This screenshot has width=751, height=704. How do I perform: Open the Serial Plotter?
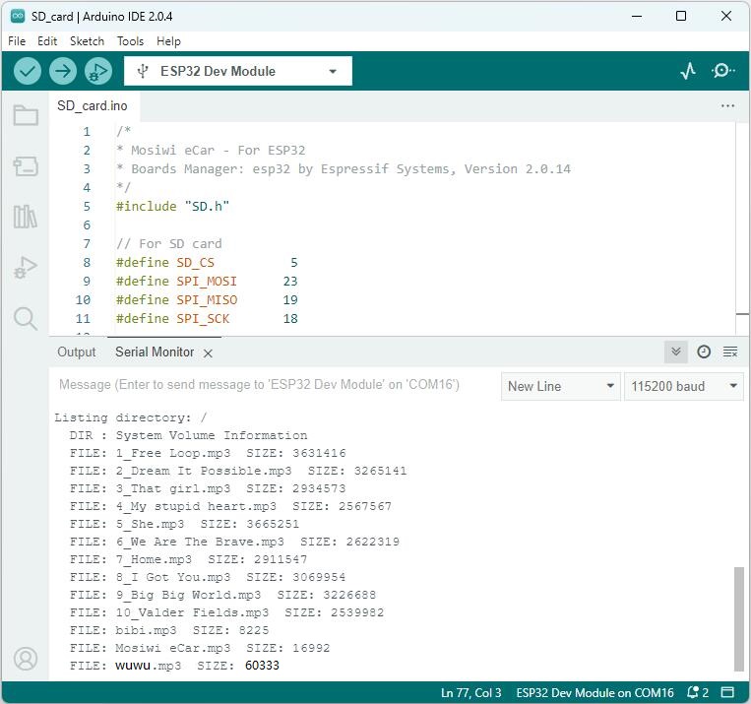coord(688,71)
